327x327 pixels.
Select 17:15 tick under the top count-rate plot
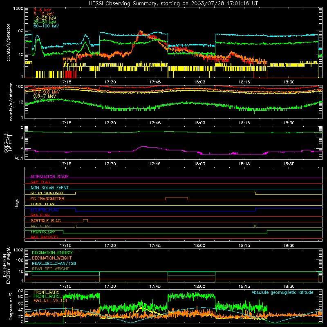pyautogui.click(x=65, y=82)
